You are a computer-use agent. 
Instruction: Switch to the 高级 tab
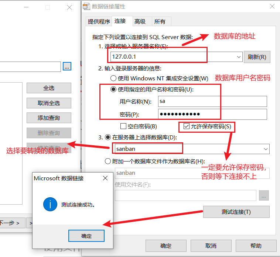tap(142, 21)
